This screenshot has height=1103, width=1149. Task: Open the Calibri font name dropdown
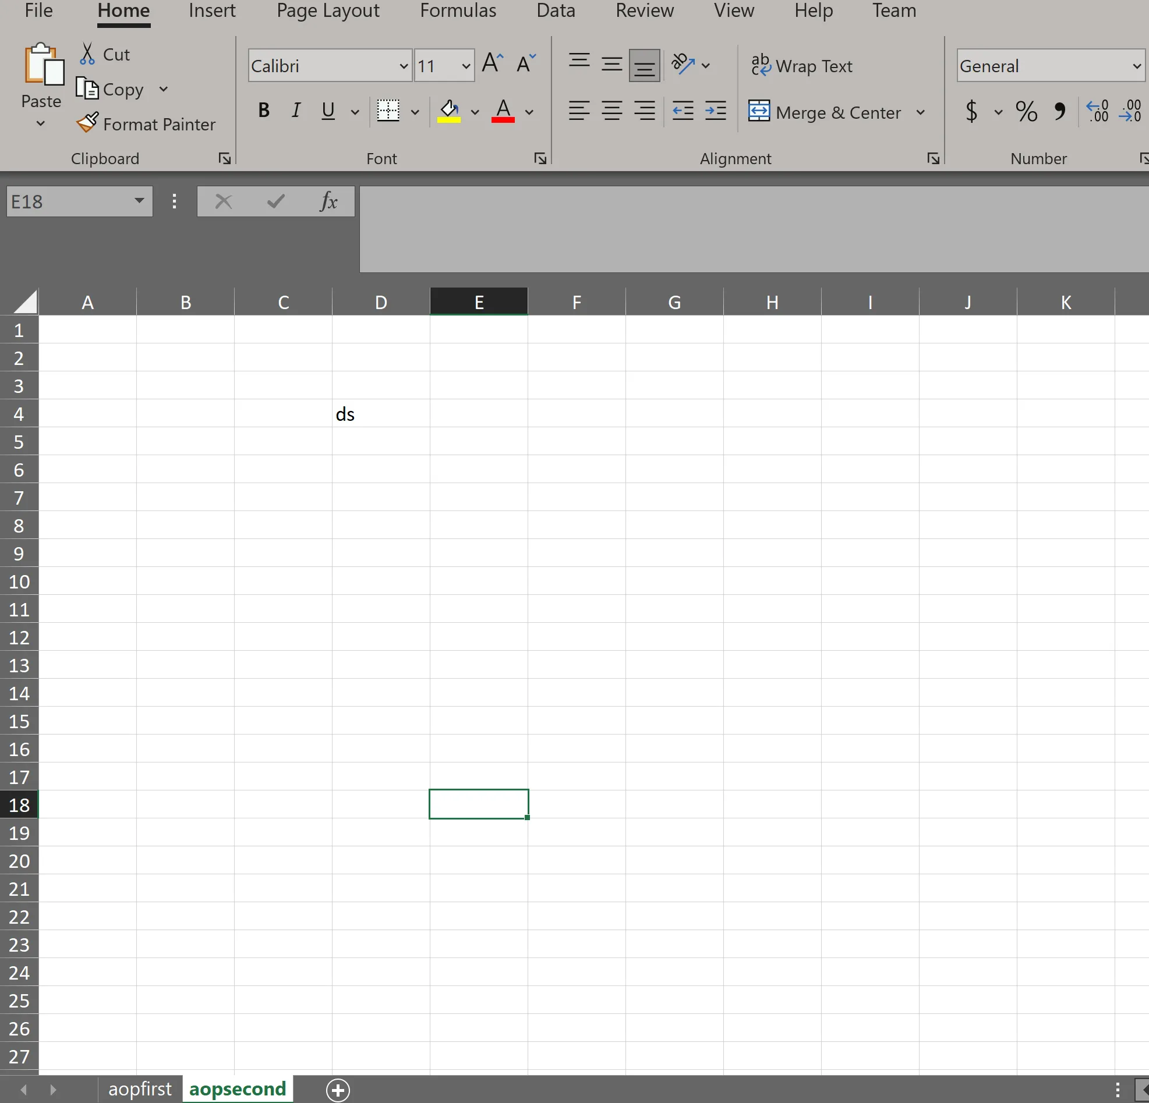(404, 66)
